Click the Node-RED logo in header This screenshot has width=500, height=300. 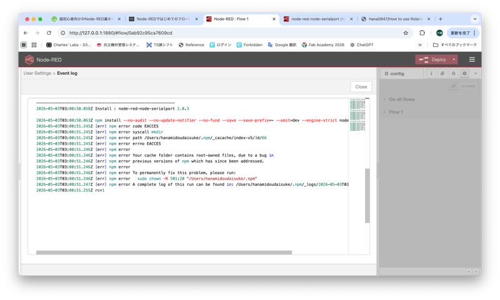(29, 59)
